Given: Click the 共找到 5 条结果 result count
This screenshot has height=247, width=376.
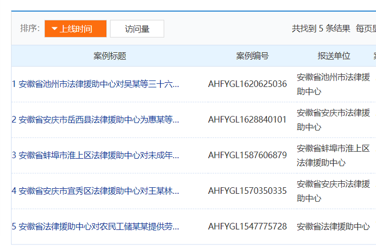Looking at the screenshot, I should [x=321, y=29].
